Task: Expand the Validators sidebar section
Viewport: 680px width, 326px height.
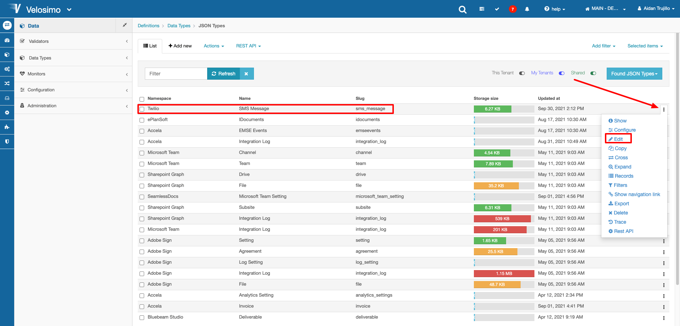Action: [x=73, y=41]
